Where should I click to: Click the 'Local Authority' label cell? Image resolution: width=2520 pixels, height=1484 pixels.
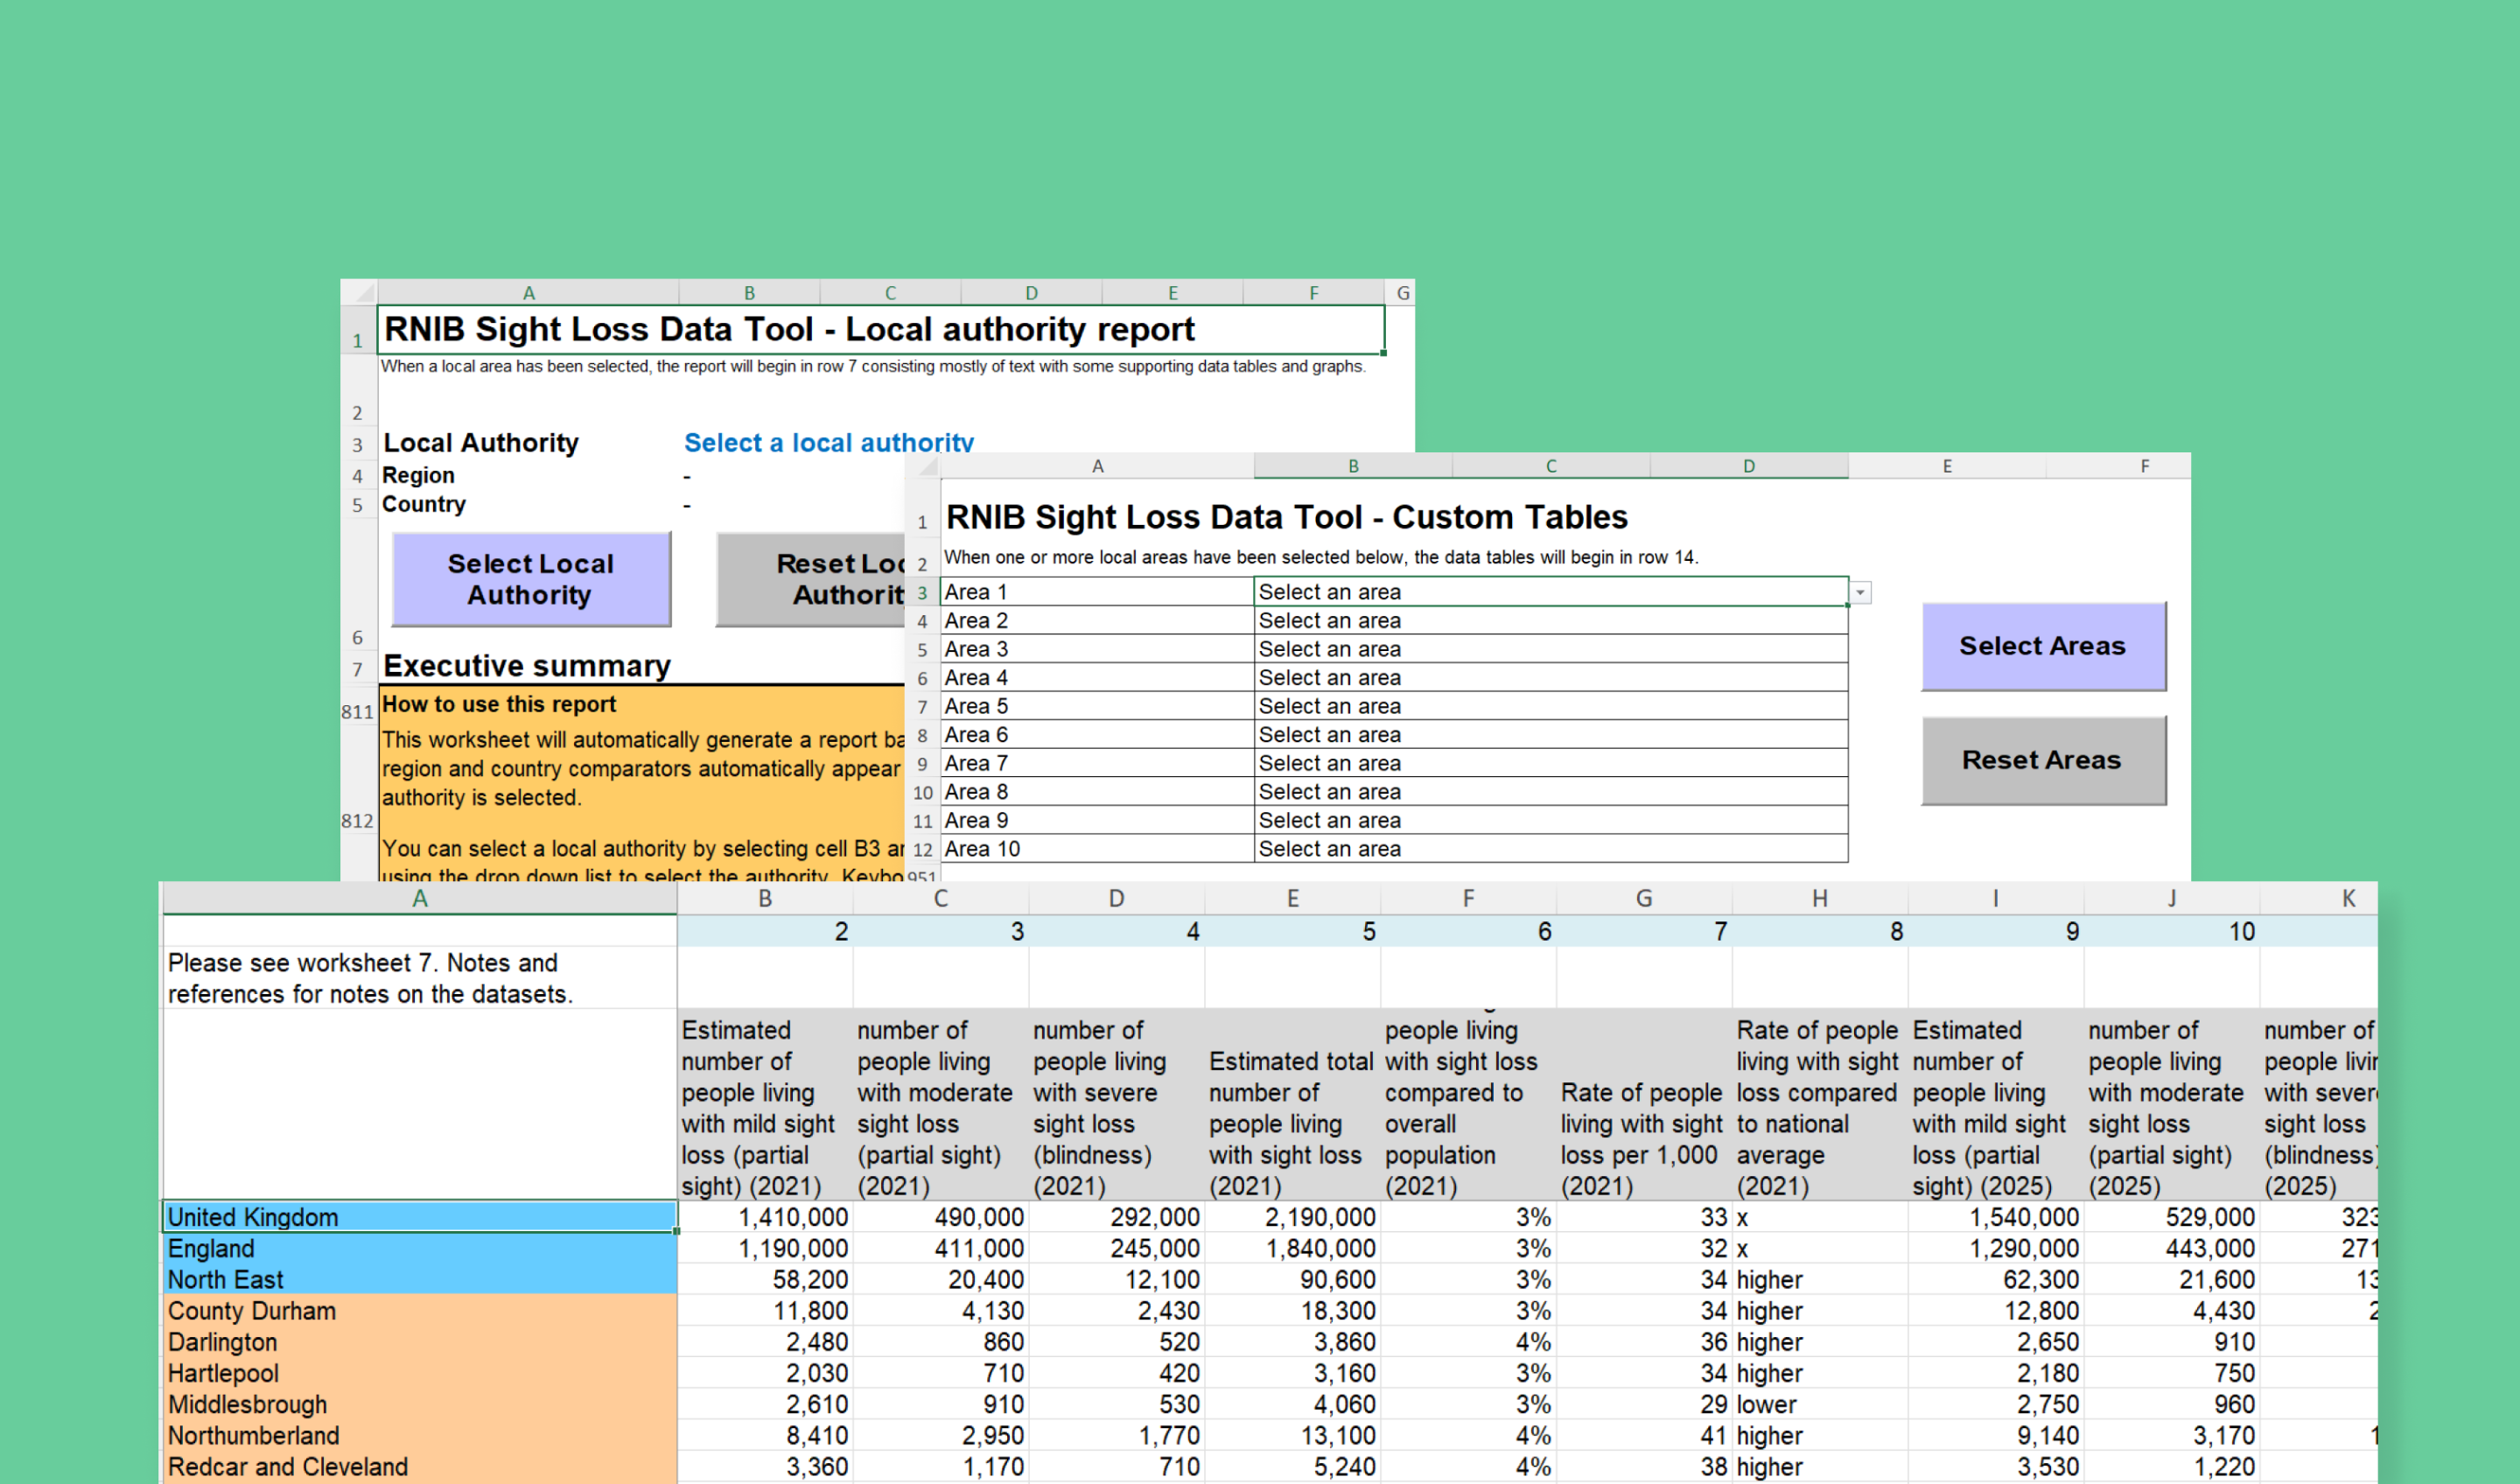pos(481,443)
